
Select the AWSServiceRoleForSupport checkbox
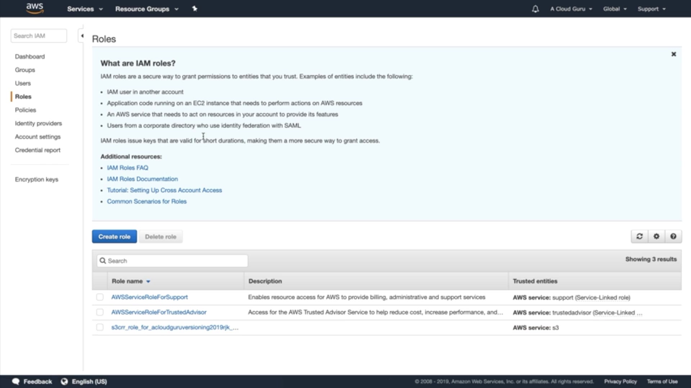(100, 297)
